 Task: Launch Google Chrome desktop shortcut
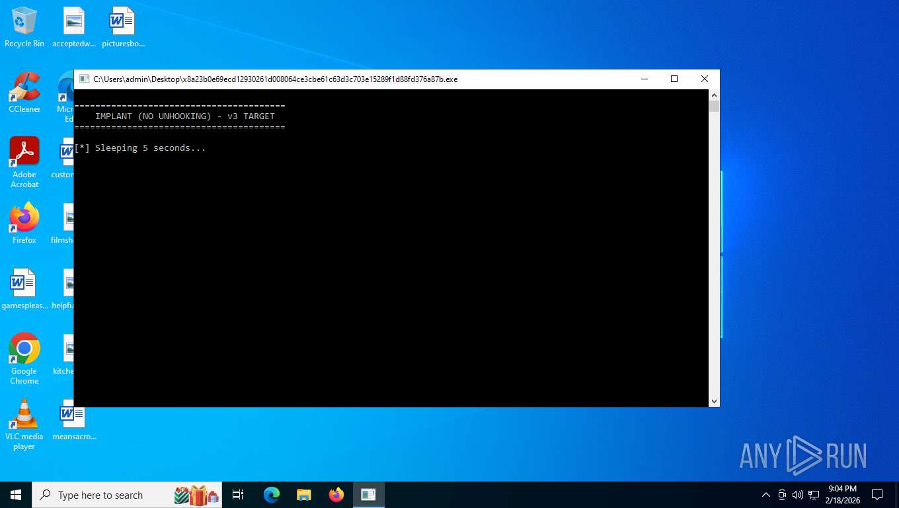pos(24,359)
